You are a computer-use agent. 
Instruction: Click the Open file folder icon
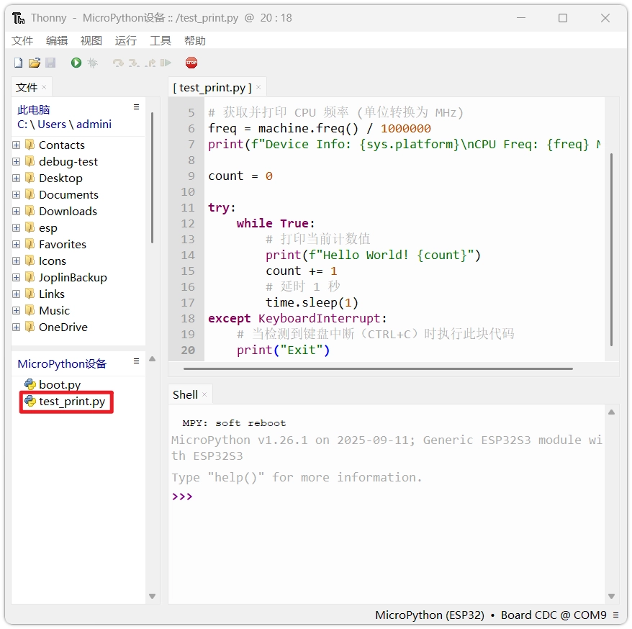(x=35, y=63)
